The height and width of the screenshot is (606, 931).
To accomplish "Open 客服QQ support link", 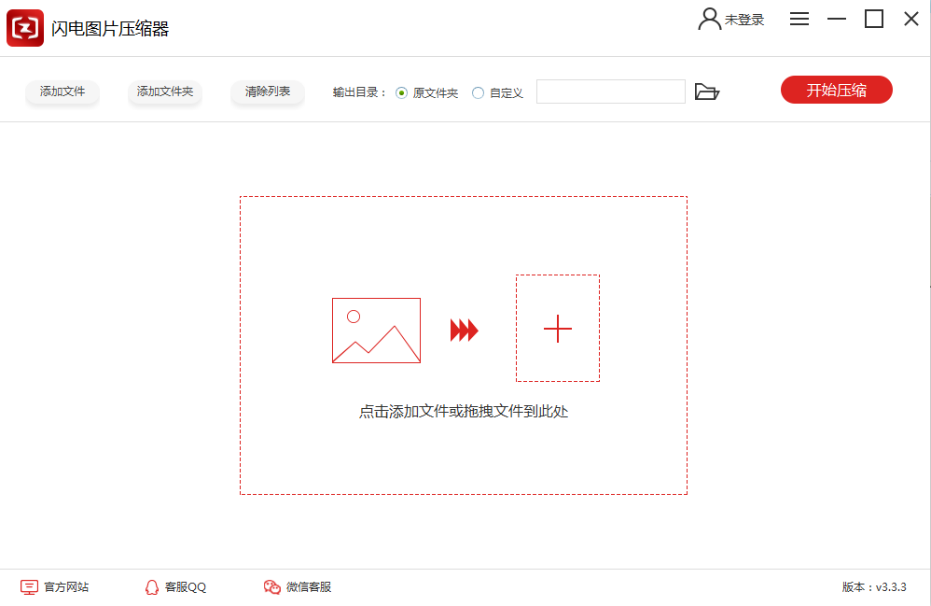I will (175, 587).
